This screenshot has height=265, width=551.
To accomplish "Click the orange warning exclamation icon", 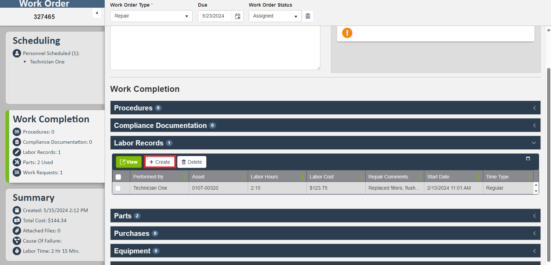I will pos(347,33).
